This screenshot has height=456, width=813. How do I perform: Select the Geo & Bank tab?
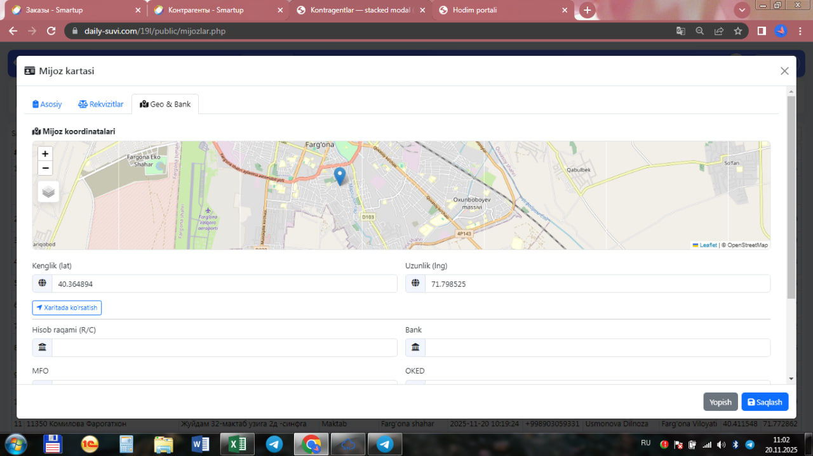[x=165, y=104]
